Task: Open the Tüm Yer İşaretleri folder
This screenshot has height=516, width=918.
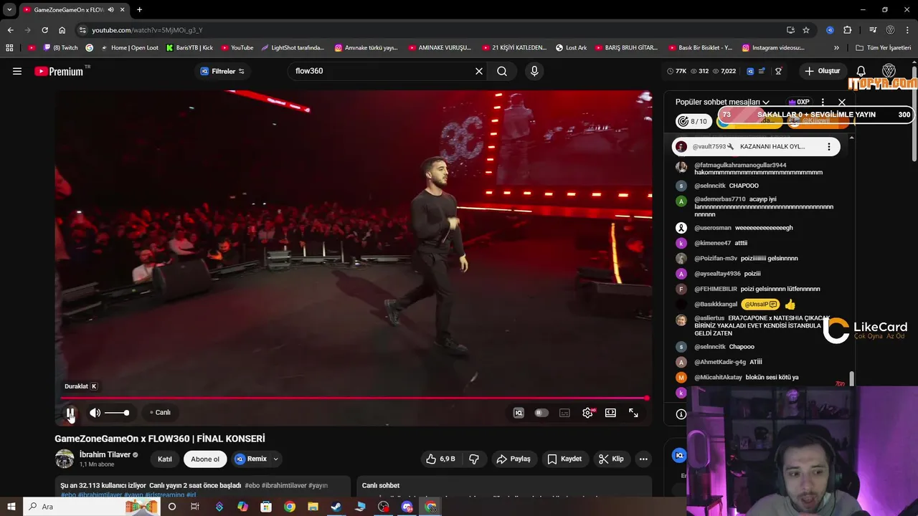Action: click(884, 48)
